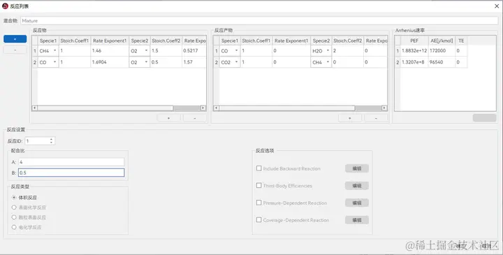This screenshot has width=503, height=255.
Task: Select the 颗粒表面反应 radio button
Action: point(14,217)
